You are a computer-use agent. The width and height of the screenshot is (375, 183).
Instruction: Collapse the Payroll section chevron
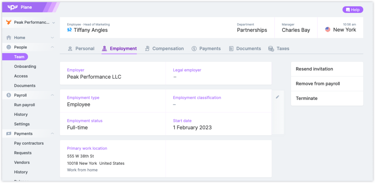pos(52,95)
